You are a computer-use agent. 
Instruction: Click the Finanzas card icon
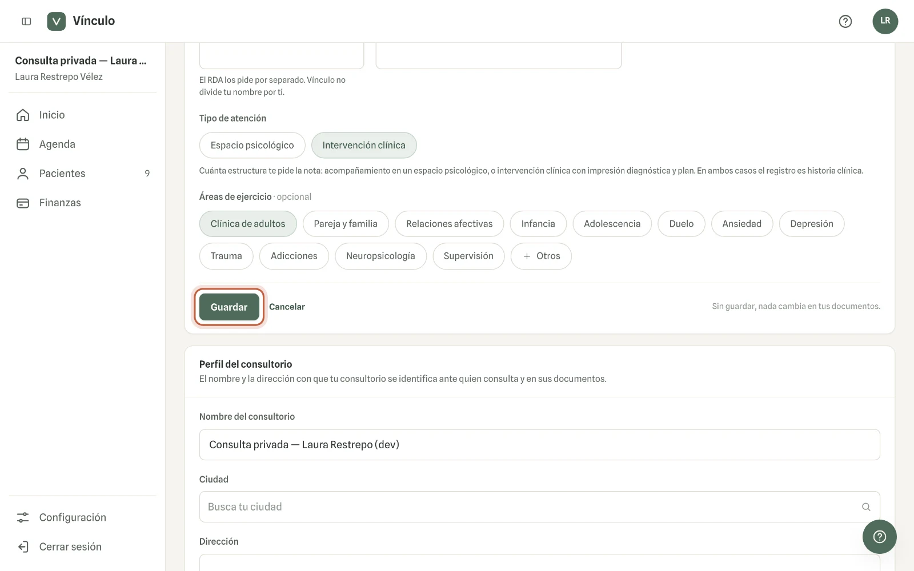(x=23, y=203)
